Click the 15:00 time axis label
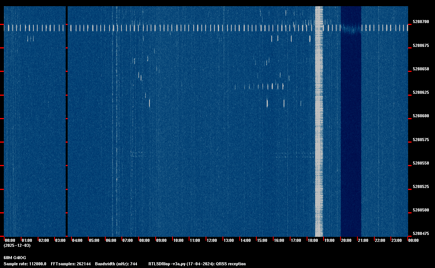The width and height of the screenshot is (435, 268). [262, 240]
